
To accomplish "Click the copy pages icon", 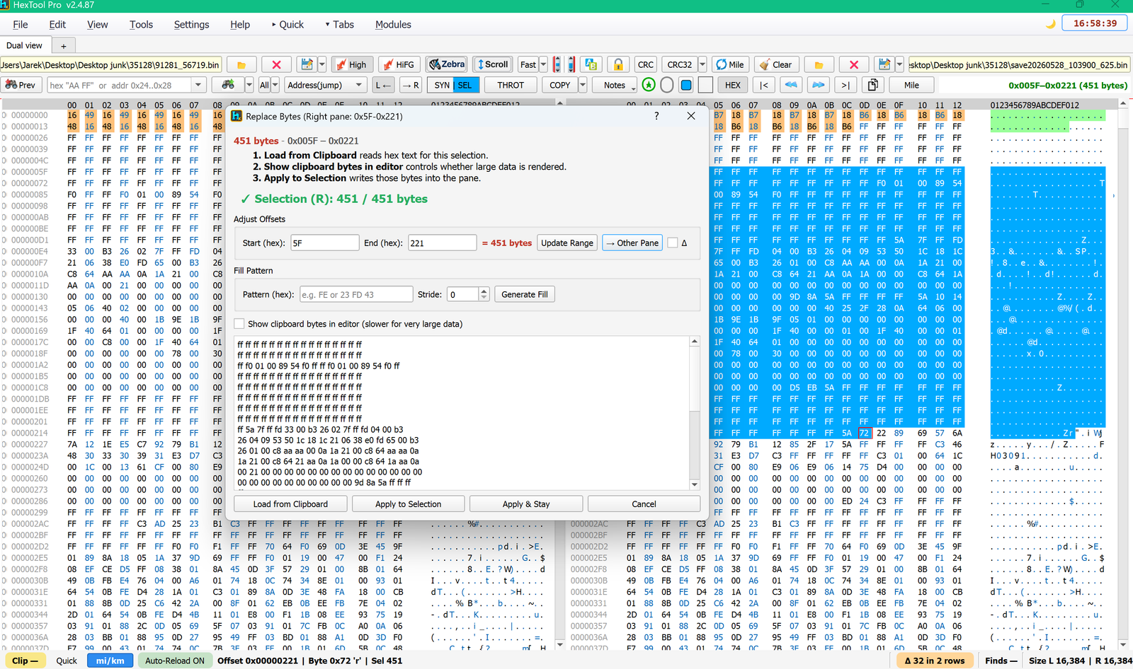I will (873, 85).
